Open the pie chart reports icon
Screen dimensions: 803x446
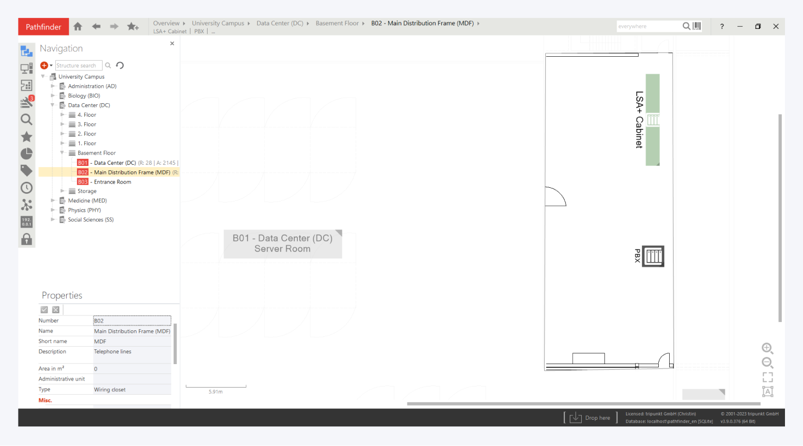[x=26, y=153]
